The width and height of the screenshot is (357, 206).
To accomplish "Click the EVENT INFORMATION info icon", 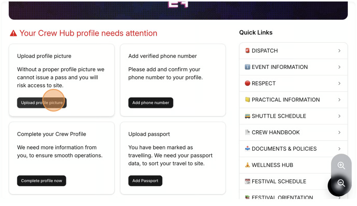I will click(x=247, y=67).
